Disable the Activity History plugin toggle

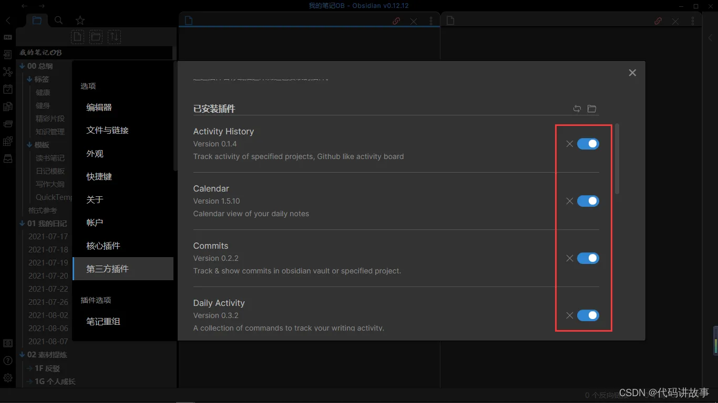coord(588,144)
